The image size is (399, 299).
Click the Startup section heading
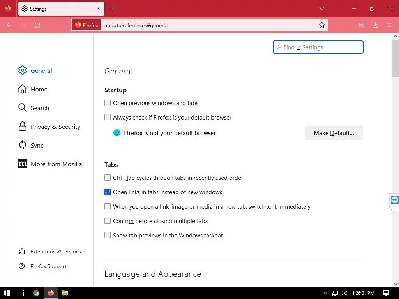pyautogui.click(x=115, y=90)
